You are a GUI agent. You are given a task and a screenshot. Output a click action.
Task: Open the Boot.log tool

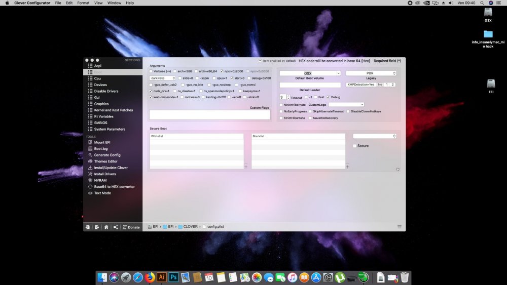(101, 149)
